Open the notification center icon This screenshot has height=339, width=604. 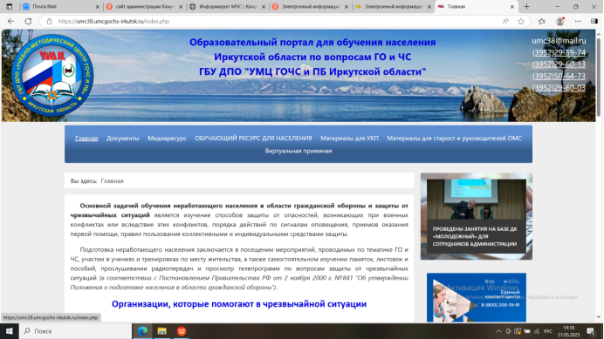point(591,331)
